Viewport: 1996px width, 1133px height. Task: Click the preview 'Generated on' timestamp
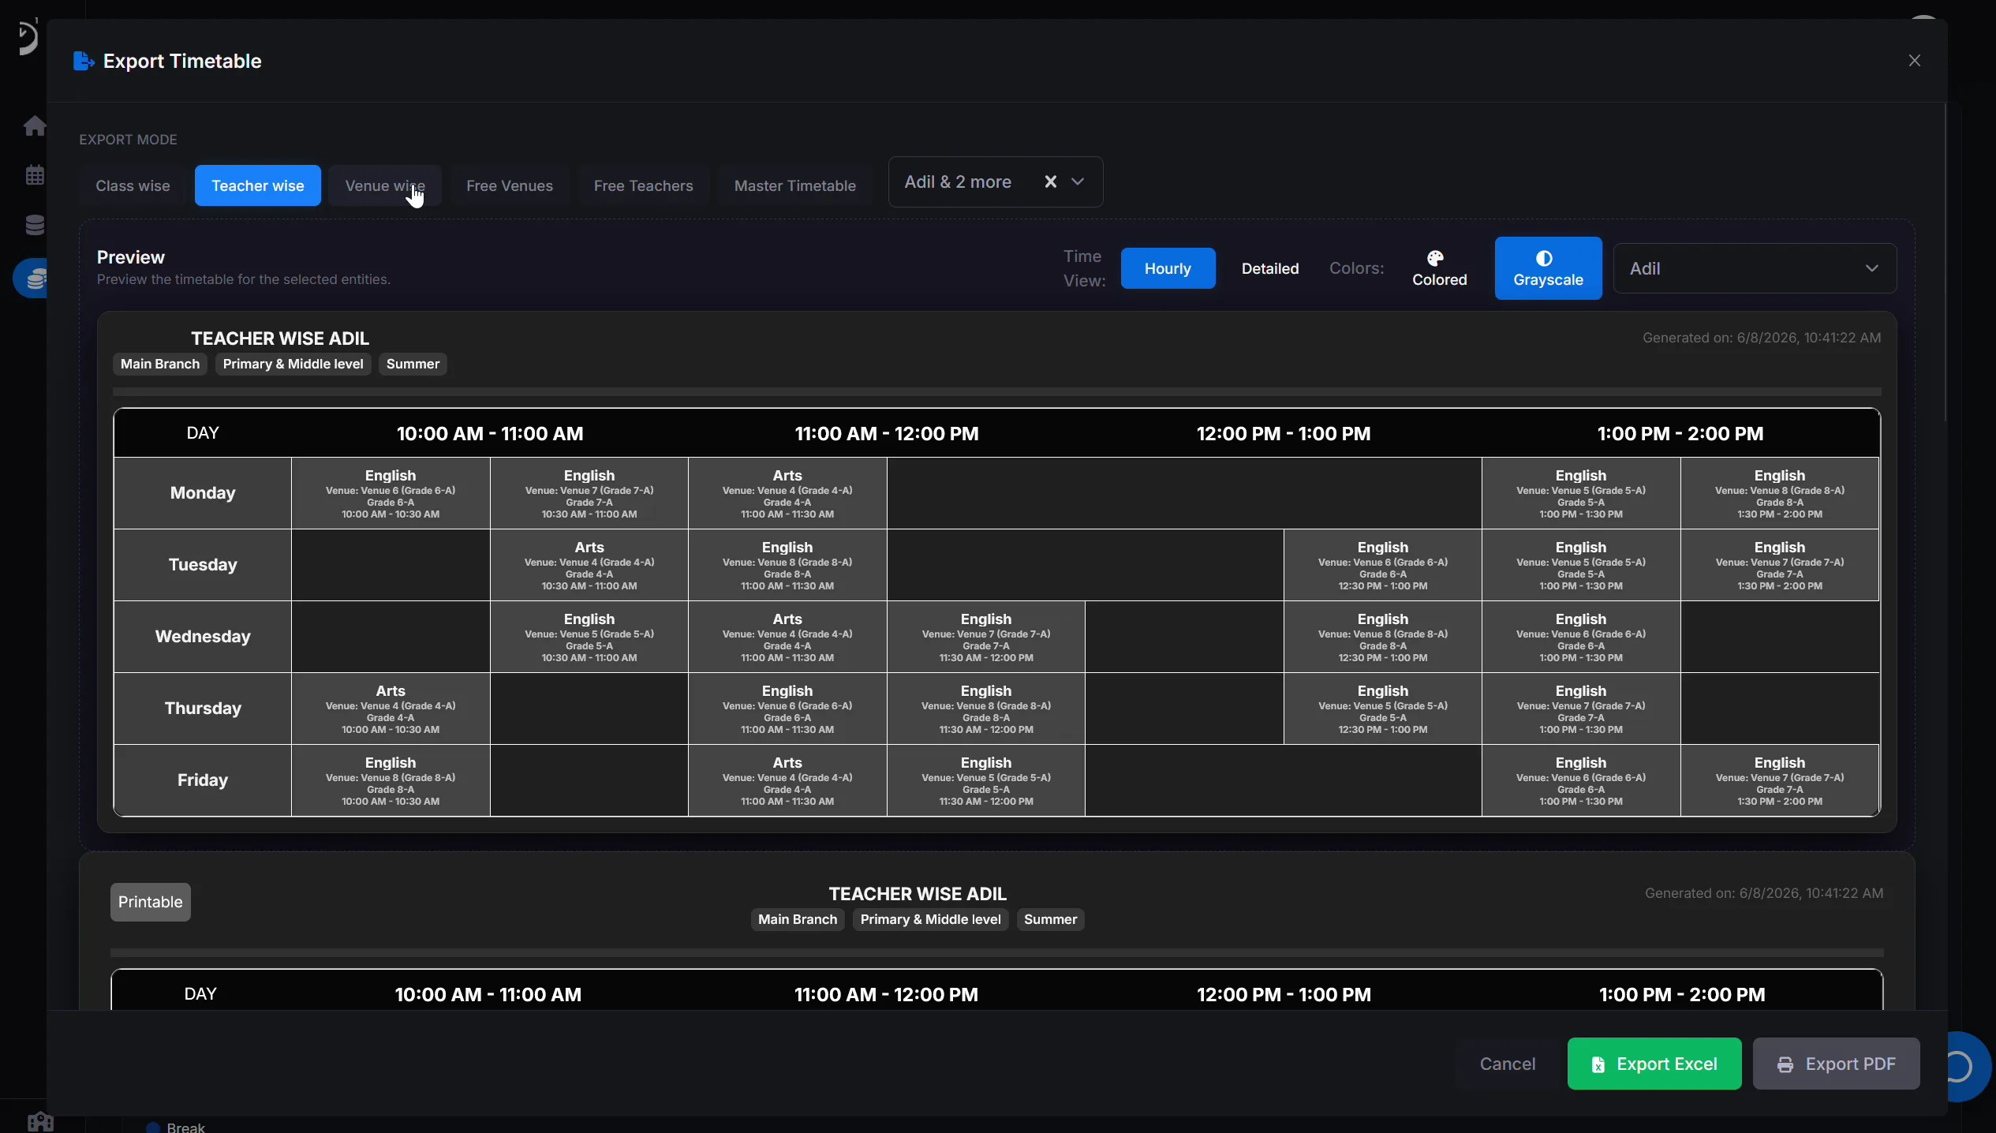[1762, 338]
